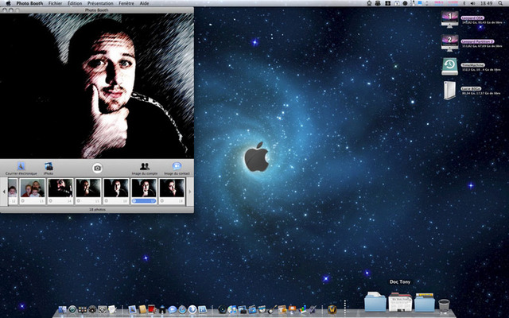Open the Leopard Partition 2 drive icon

click(449, 43)
